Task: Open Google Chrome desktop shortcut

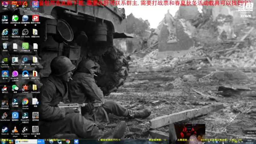Action: point(25,103)
